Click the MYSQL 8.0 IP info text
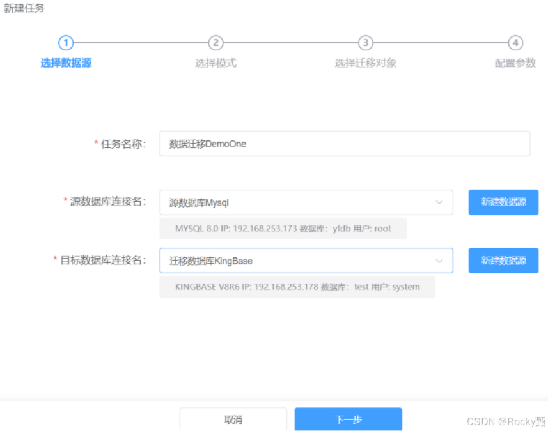The image size is (548, 431). [x=283, y=229]
